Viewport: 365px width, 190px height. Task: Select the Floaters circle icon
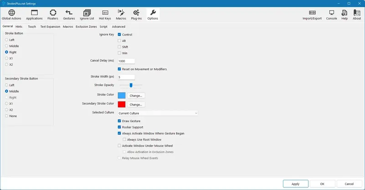(53, 13)
